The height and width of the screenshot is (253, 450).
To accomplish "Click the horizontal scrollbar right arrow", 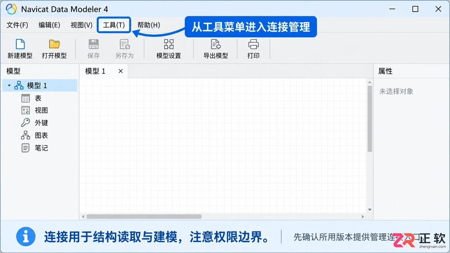I will tap(363, 216).
